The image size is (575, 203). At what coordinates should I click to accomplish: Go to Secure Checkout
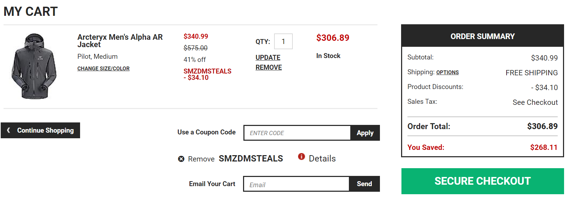[483, 181]
